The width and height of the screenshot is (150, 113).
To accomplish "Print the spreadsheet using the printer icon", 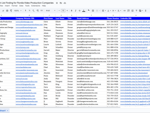I will 7,11.
